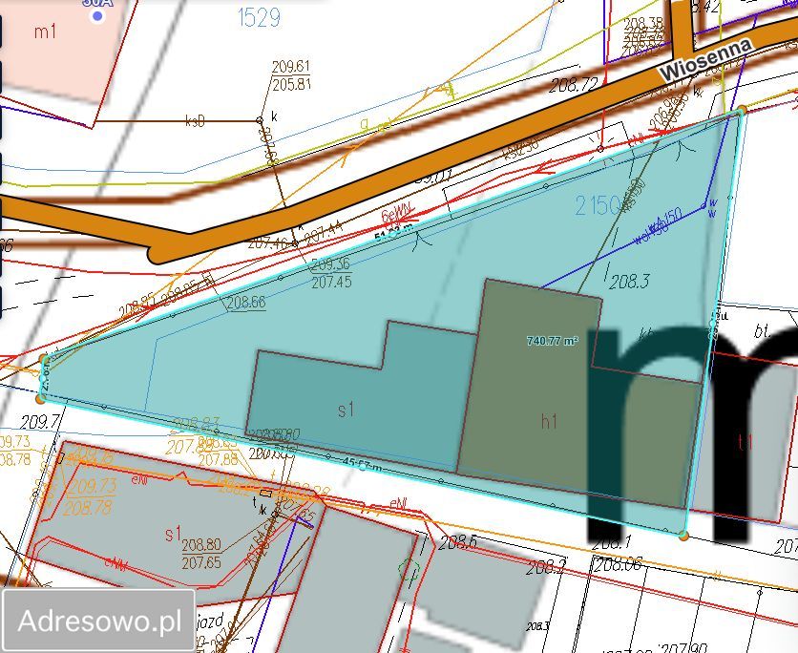Image resolution: width=798 pixels, height=653 pixels.
Task: Select the orange vertex handle at parcel's bottom-right corner
Action: point(683,536)
